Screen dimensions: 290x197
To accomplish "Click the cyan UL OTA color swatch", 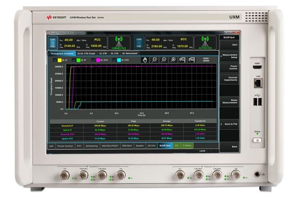I will pyautogui.click(x=118, y=60).
